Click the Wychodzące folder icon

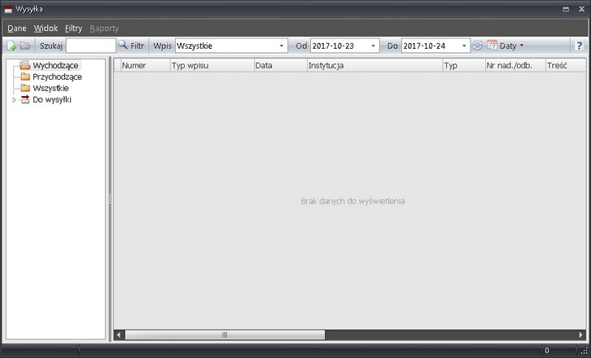25,65
